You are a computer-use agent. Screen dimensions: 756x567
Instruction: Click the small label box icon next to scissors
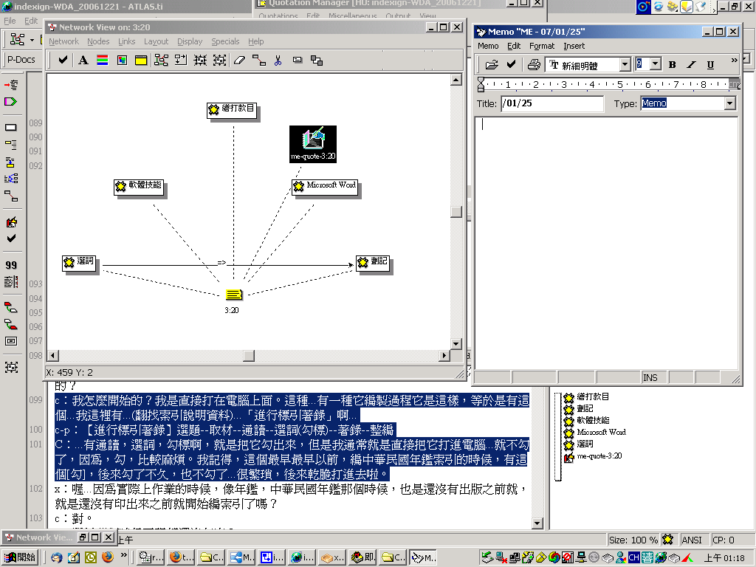(x=298, y=60)
